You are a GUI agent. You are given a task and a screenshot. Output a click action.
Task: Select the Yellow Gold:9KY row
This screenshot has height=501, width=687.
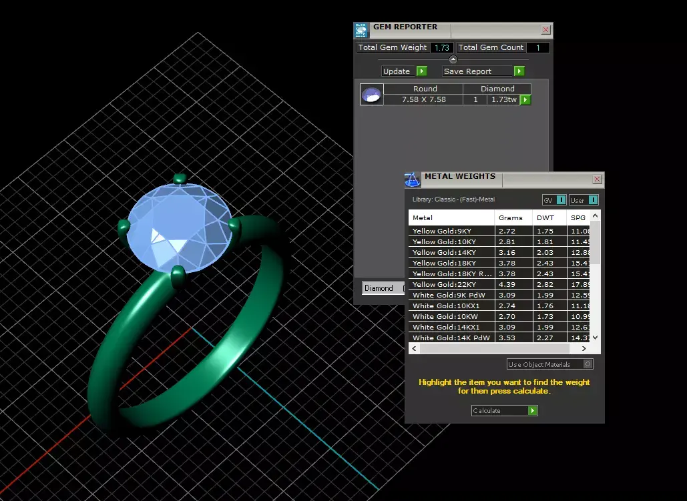pos(499,231)
